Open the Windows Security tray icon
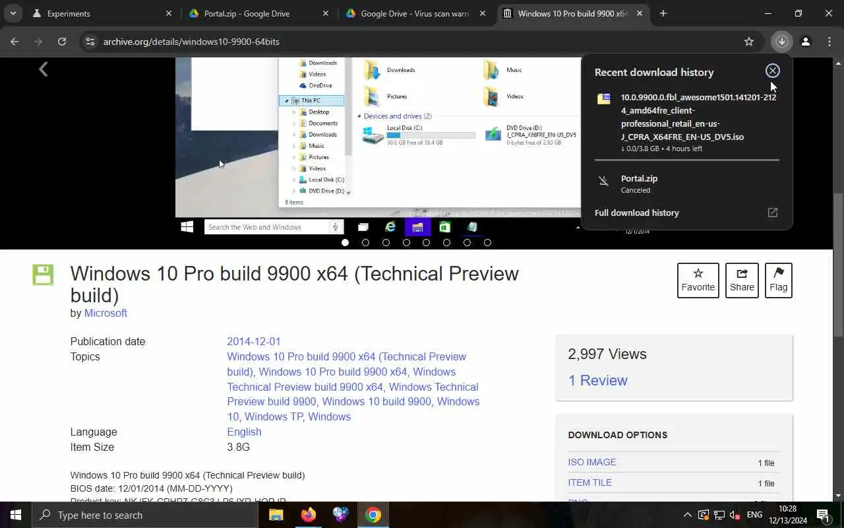The image size is (844, 528). coord(704,515)
